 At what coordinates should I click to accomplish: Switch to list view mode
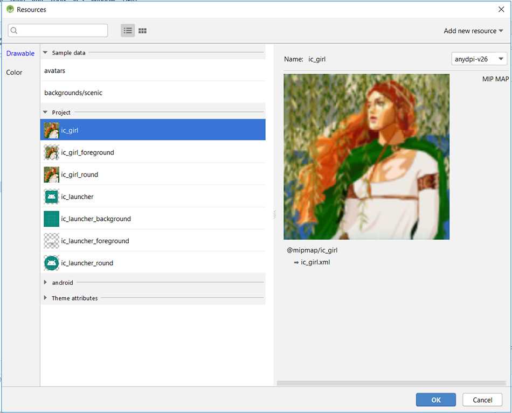pyautogui.click(x=128, y=31)
